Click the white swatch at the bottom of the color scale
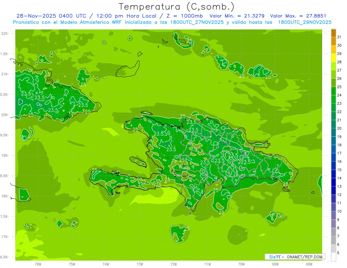Viewport: 347px width, 268px height. click(x=333, y=257)
